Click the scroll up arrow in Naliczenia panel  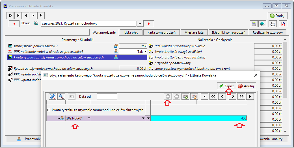click(x=285, y=39)
